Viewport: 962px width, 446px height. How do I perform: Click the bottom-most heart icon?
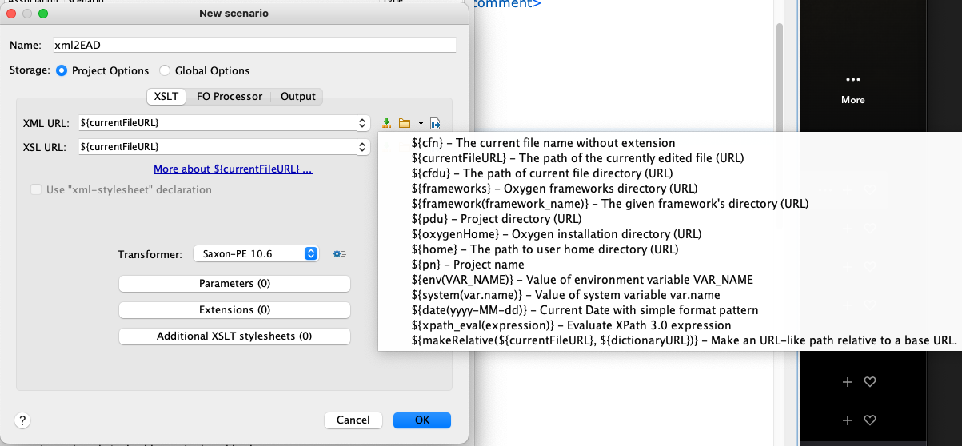870,420
